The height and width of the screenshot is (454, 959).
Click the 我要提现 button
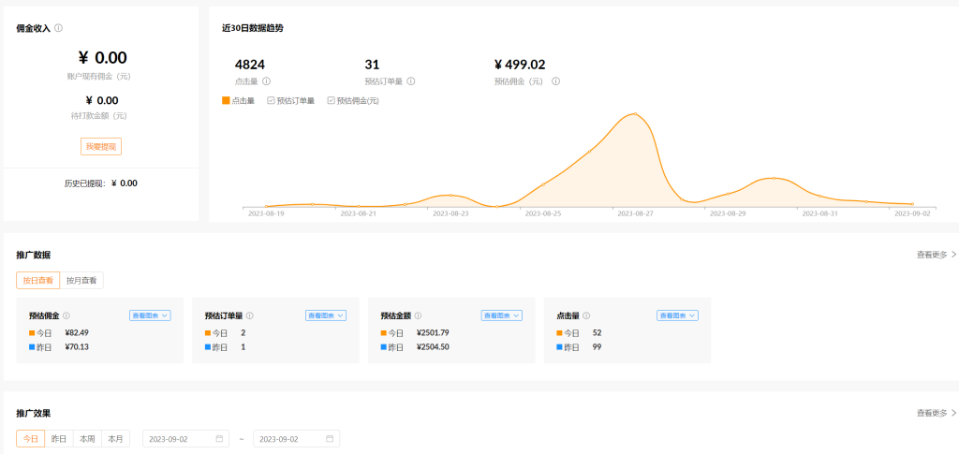(x=101, y=147)
